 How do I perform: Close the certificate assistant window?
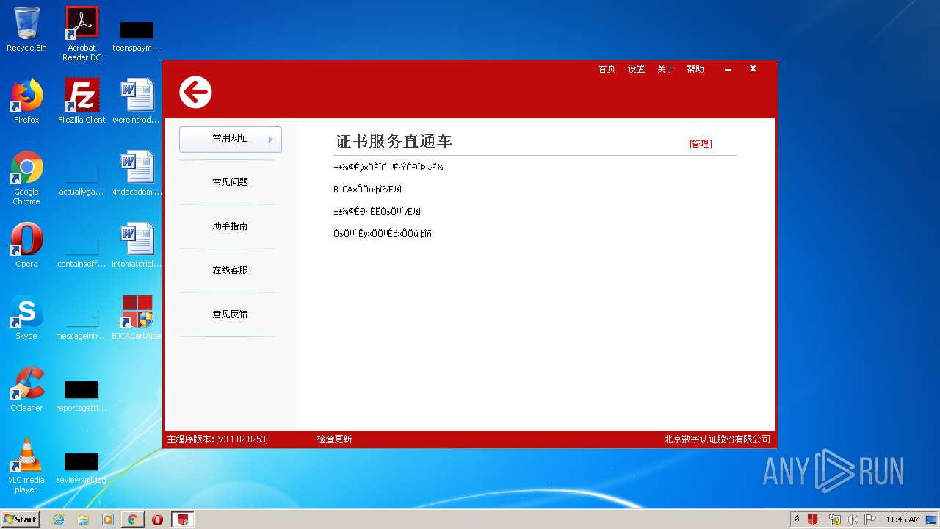[753, 68]
